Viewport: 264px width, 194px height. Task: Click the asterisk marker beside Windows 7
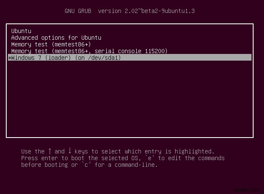point(10,58)
